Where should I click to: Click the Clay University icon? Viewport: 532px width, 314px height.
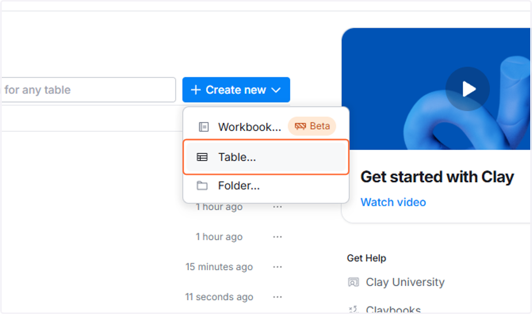click(353, 282)
